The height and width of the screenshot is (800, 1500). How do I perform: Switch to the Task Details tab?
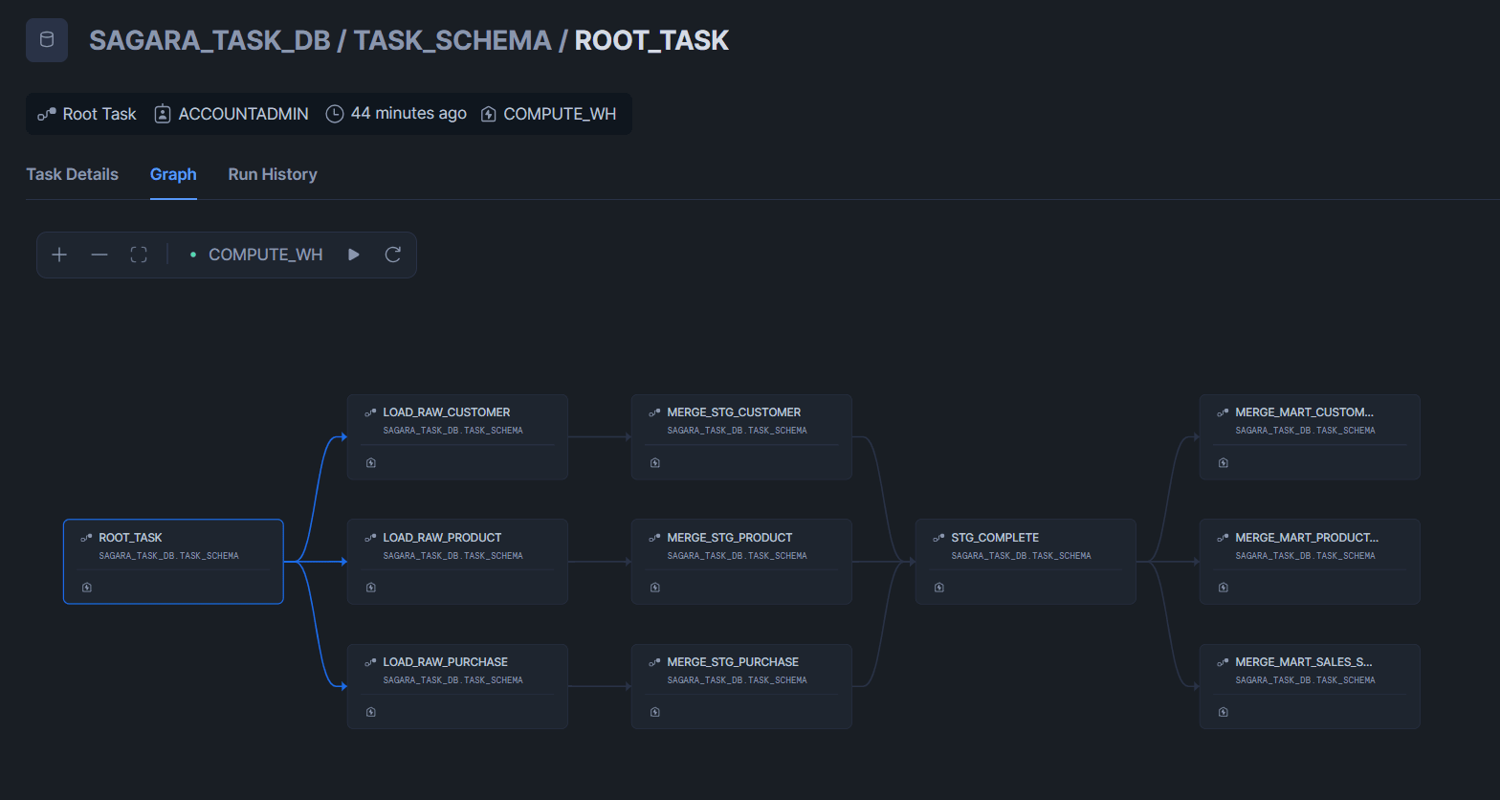pyautogui.click(x=72, y=174)
